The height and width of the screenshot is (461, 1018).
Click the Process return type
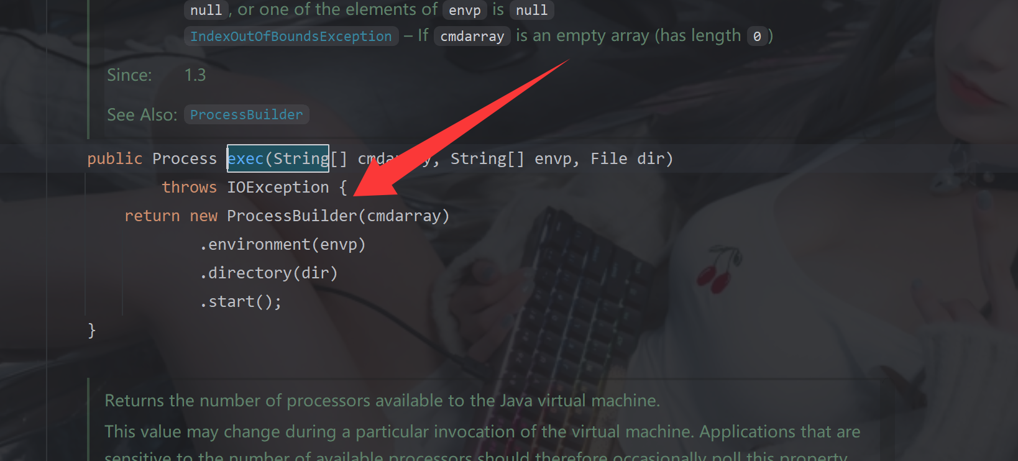(185, 159)
